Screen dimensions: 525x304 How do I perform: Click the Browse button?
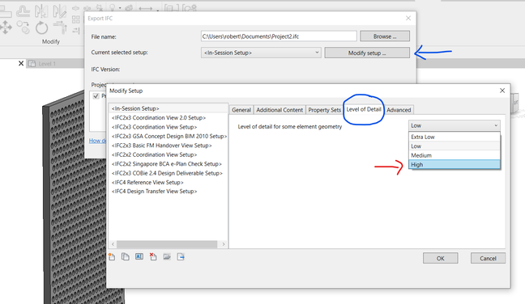(385, 36)
